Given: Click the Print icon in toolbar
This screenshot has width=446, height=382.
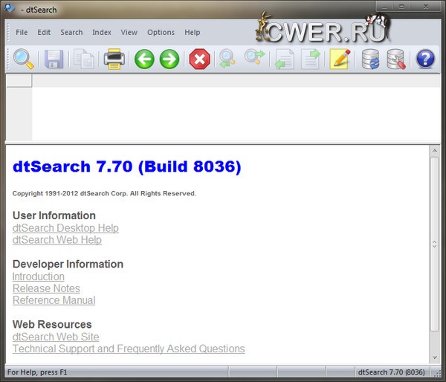Looking at the screenshot, I should coord(114,59).
